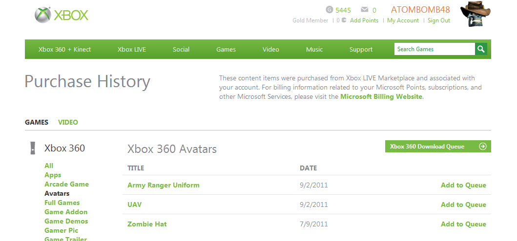This screenshot has height=241, width=517.
Task: Open the Zombie Hat title link
Action: click(147, 224)
